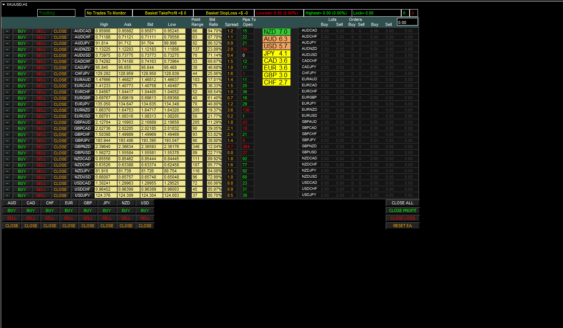Click the ~ button in the CHFJPY row
The image size is (563, 328).
(7, 74)
